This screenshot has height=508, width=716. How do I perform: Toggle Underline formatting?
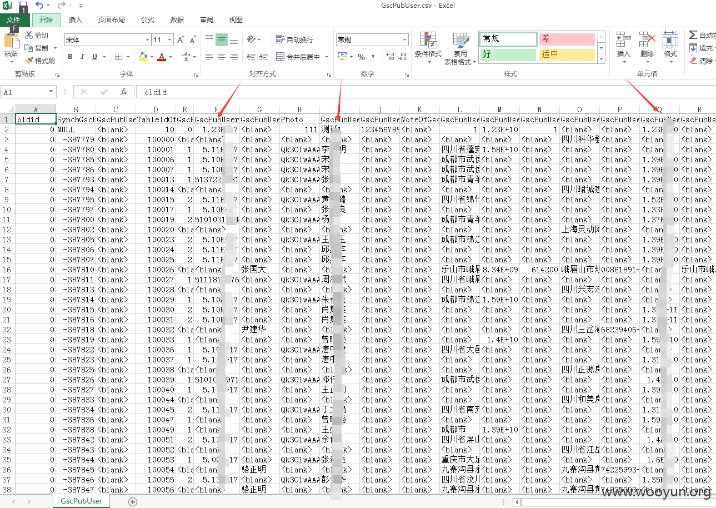(x=94, y=57)
